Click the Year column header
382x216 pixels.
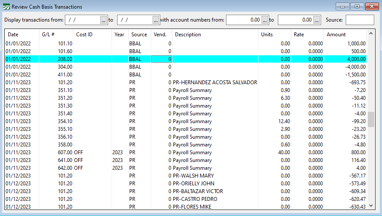pos(120,35)
